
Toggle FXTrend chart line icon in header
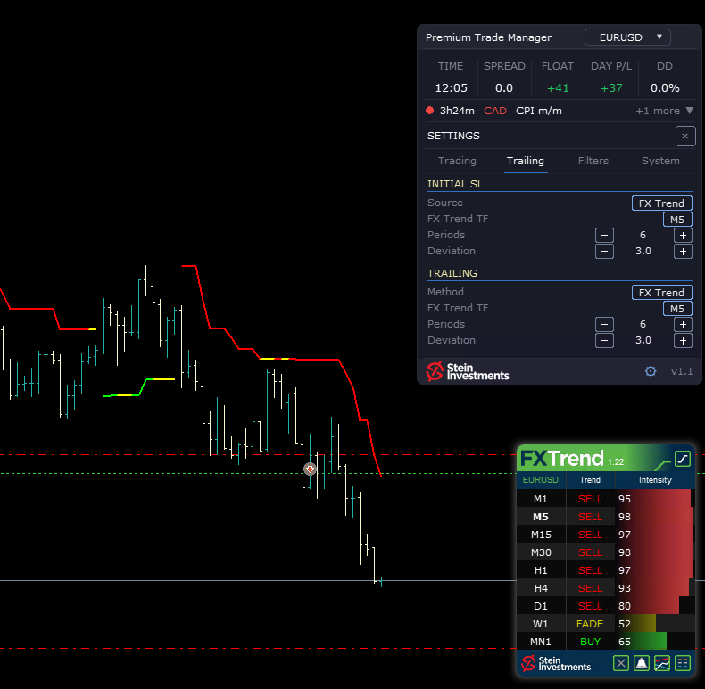point(683,459)
